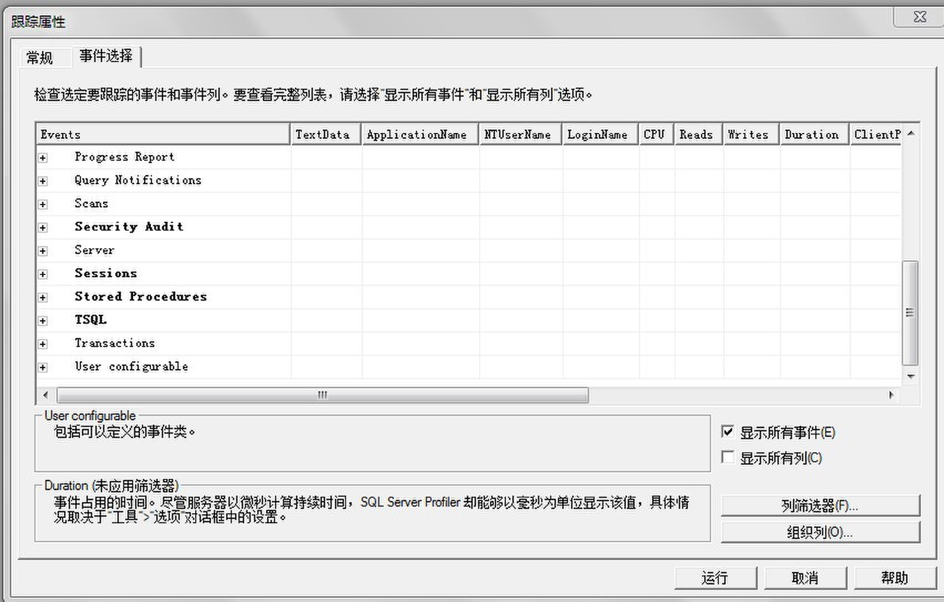Select the Transactions row text
This screenshot has width=944, height=602.
[x=115, y=343]
